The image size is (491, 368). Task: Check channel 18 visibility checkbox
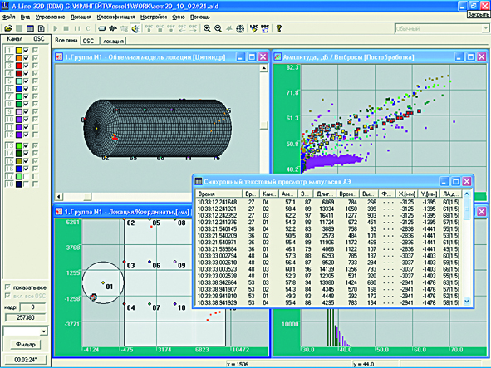[27, 184]
